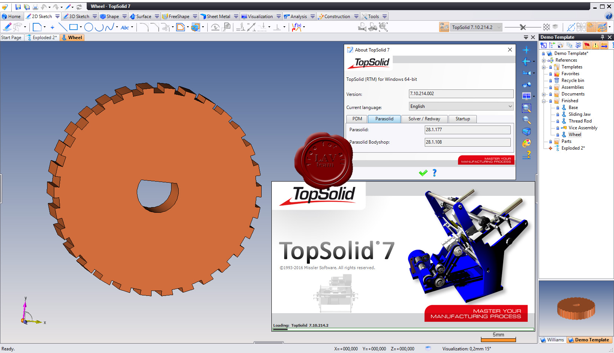Collapse the Finished folder node
This screenshot has height=353, width=614.
[x=544, y=101]
